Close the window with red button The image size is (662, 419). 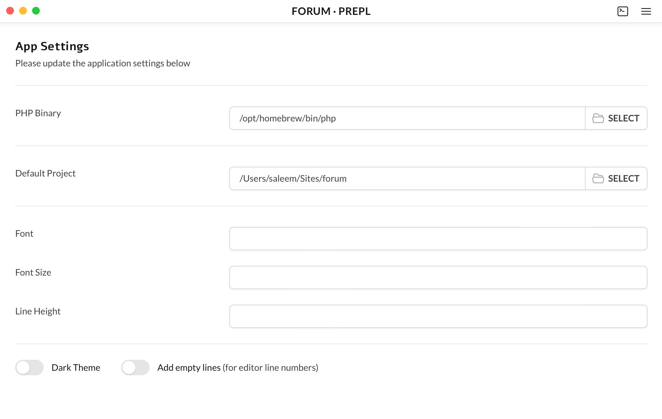pyautogui.click(x=10, y=11)
